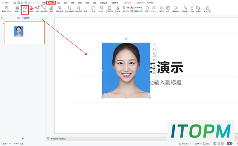The image size is (238, 146).
Task: Open the Picture Tools (图片工具) tab
Action: 128,3
